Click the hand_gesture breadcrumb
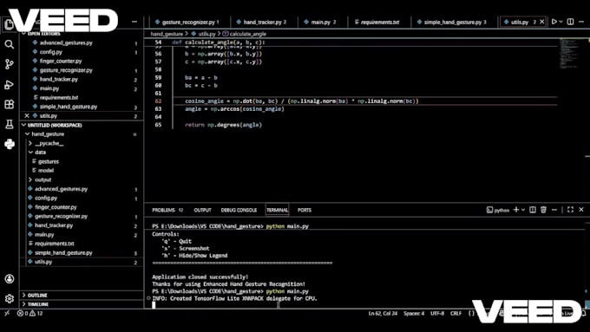Viewport: 590px width, 332px height. point(167,34)
